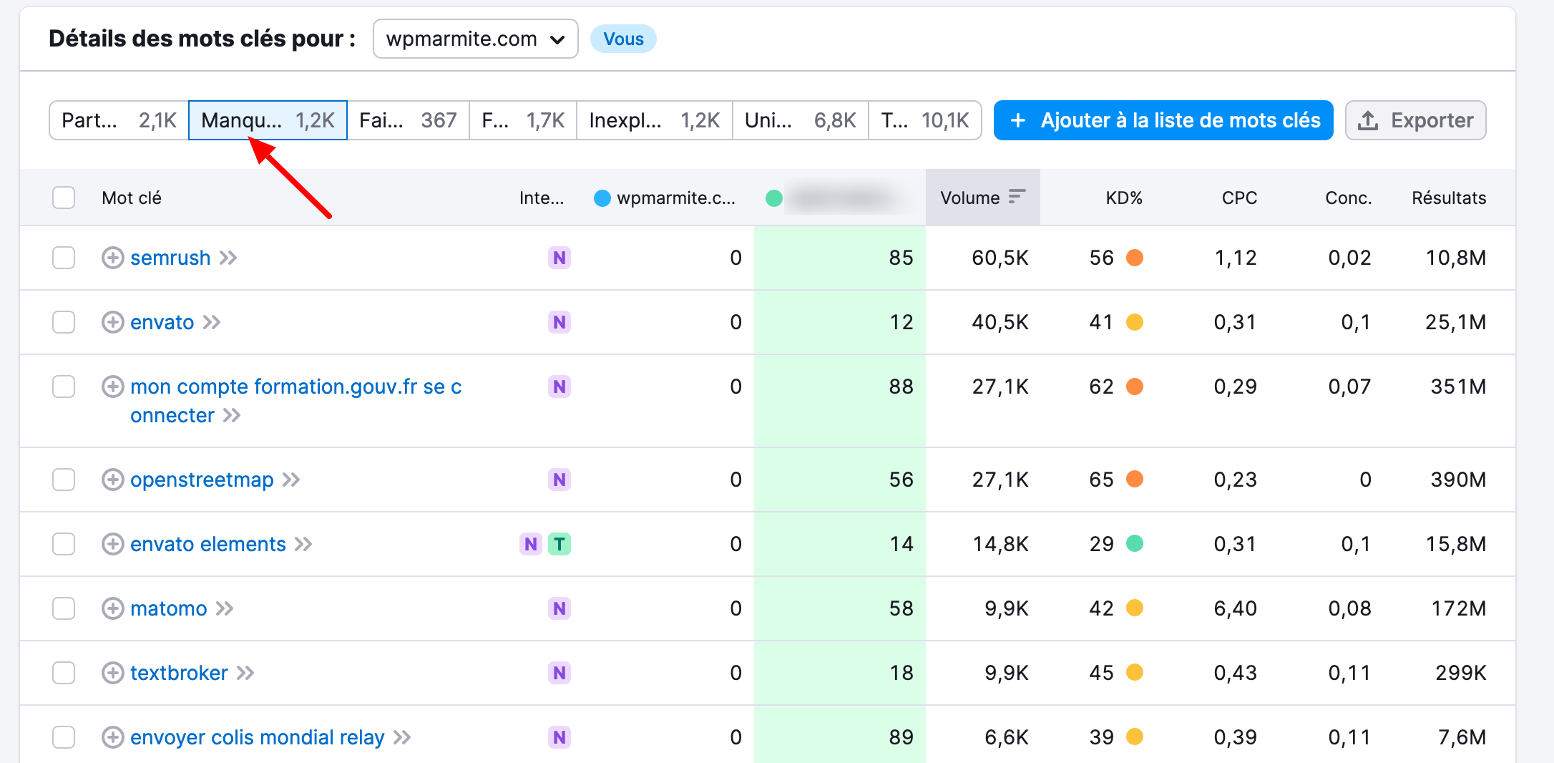1554x763 pixels.
Task: Click plus icon beside envoyer colis mondial relay
Action: (x=112, y=737)
